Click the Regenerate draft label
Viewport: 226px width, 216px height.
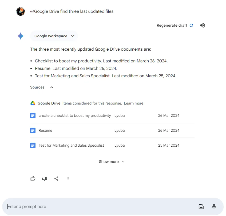pos(172,26)
